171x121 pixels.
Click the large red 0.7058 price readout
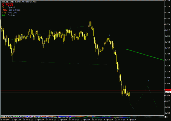click(8, 4)
